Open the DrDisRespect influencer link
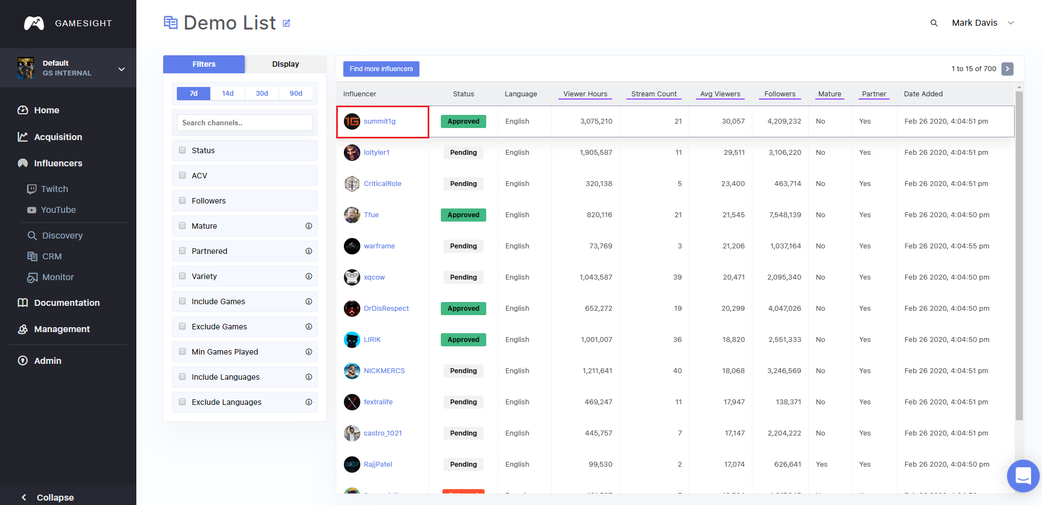Viewport: 1042px width, 505px height. (386, 309)
